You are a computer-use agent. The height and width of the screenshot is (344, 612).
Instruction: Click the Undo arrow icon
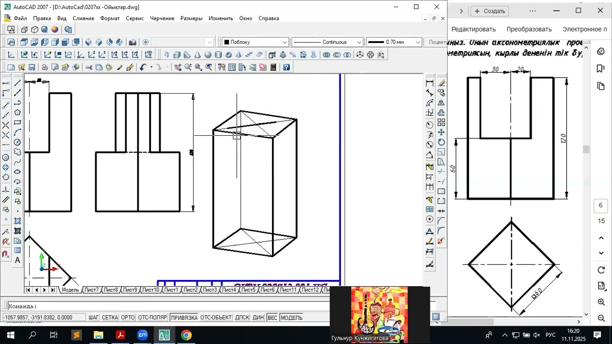tap(142, 67)
